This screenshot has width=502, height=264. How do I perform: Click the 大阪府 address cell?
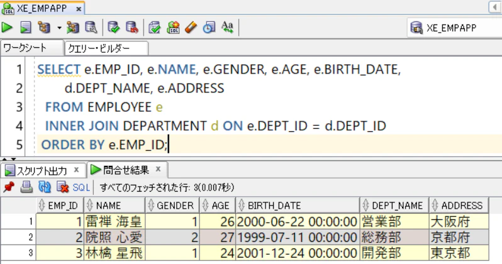coord(459,221)
